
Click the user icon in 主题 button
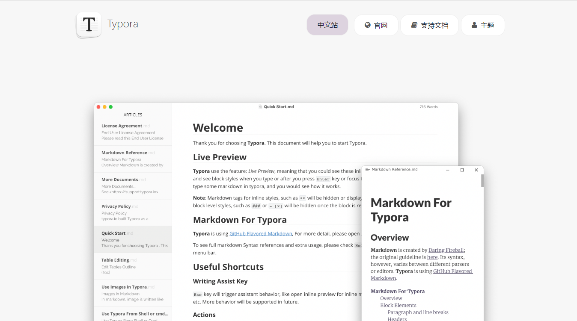click(474, 25)
